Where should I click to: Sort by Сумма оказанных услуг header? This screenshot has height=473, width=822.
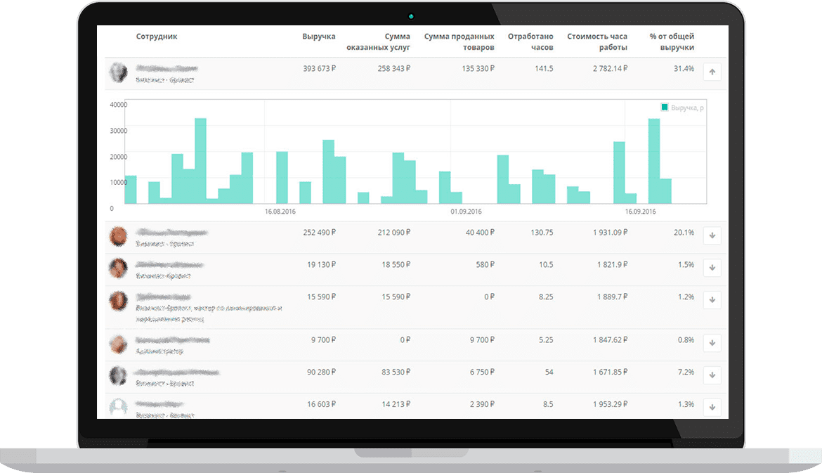point(378,42)
